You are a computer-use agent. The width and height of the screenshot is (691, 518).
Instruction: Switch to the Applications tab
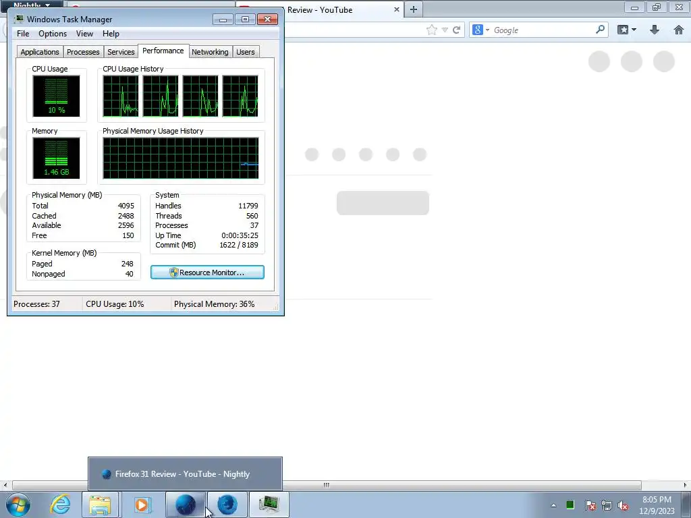click(40, 52)
